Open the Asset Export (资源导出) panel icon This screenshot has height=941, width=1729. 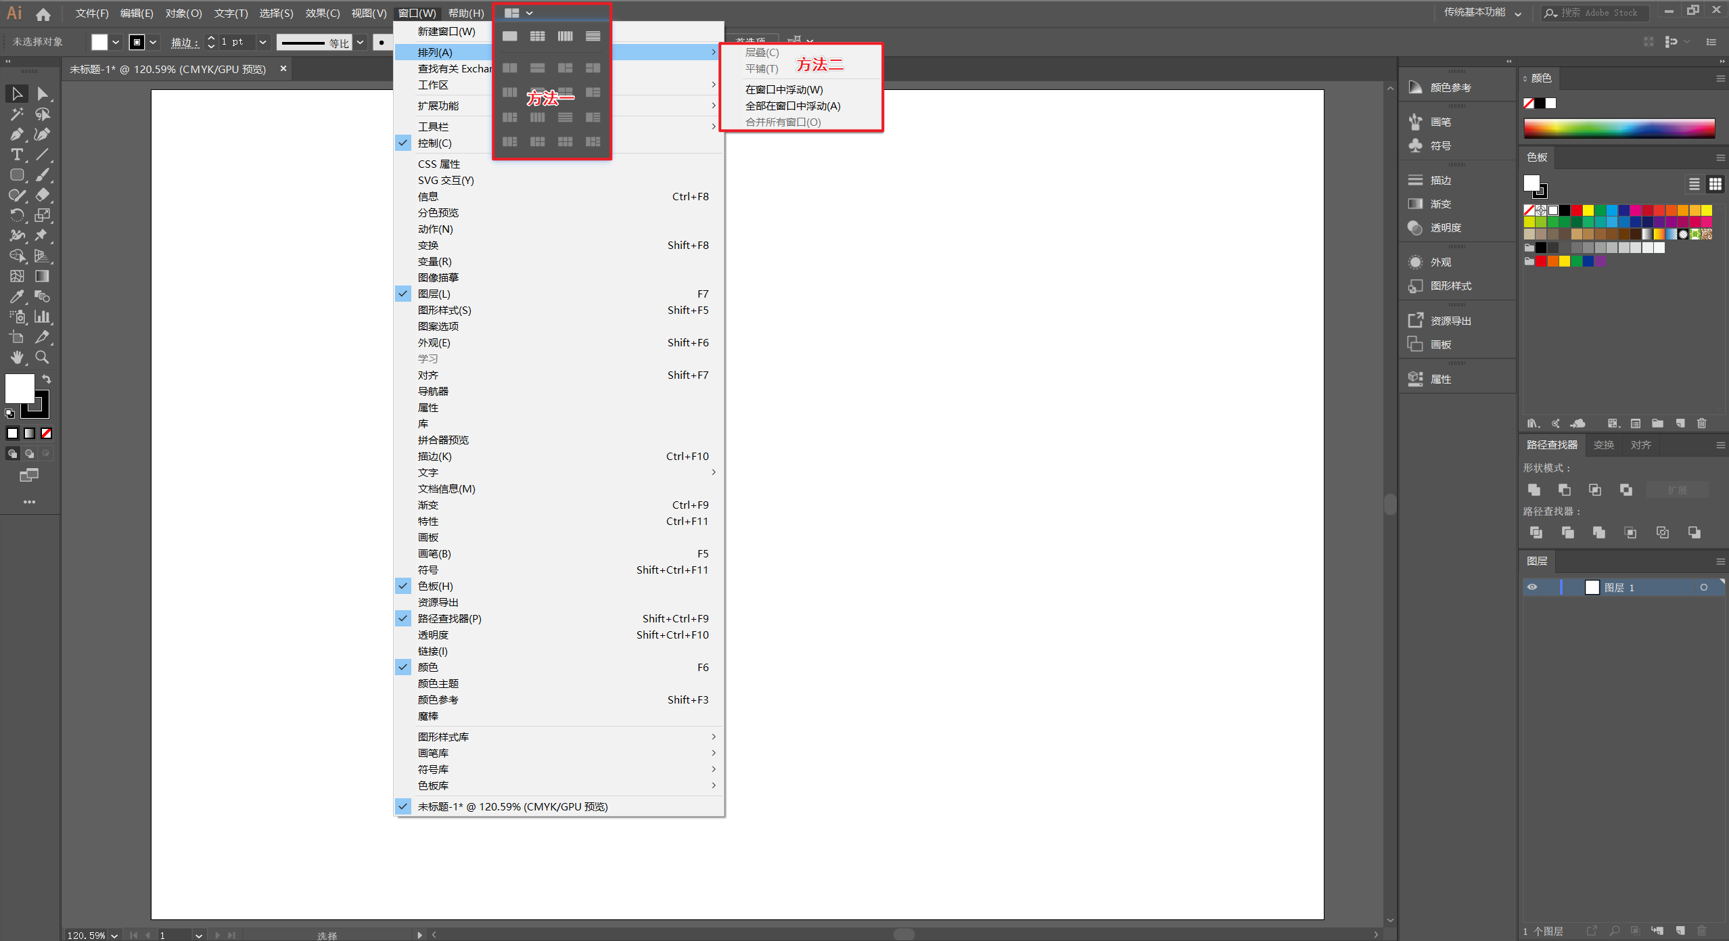click(1416, 321)
